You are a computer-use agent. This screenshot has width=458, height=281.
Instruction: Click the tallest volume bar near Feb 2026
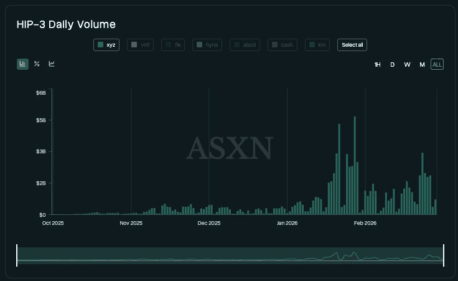coord(355,168)
